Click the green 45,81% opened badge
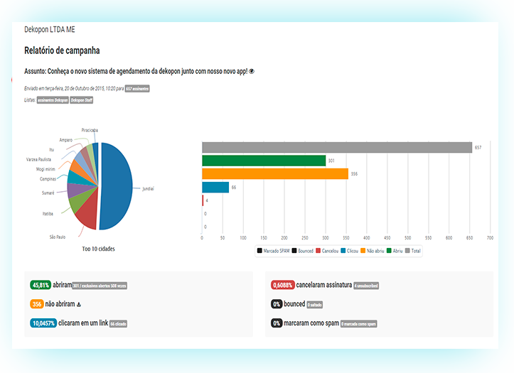 click(40, 285)
